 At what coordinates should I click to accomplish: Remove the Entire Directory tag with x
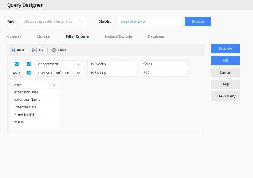point(144,21)
